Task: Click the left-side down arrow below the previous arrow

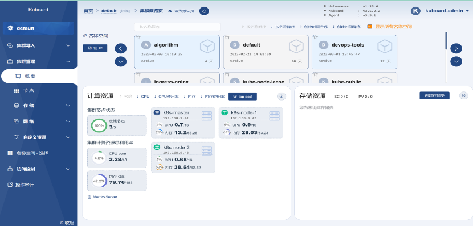Action: coord(121,61)
